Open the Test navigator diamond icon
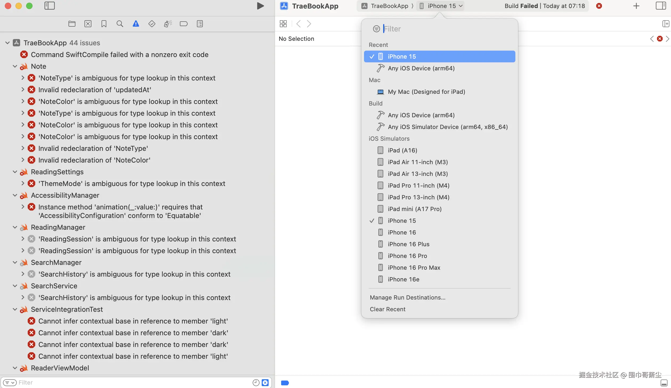The height and width of the screenshot is (388, 671). click(x=152, y=24)
